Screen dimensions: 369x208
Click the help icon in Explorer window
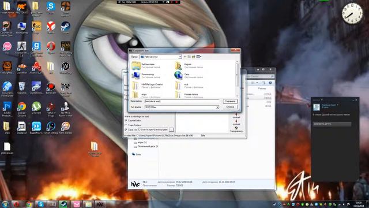pyautogui.click(x=270, y=83)
